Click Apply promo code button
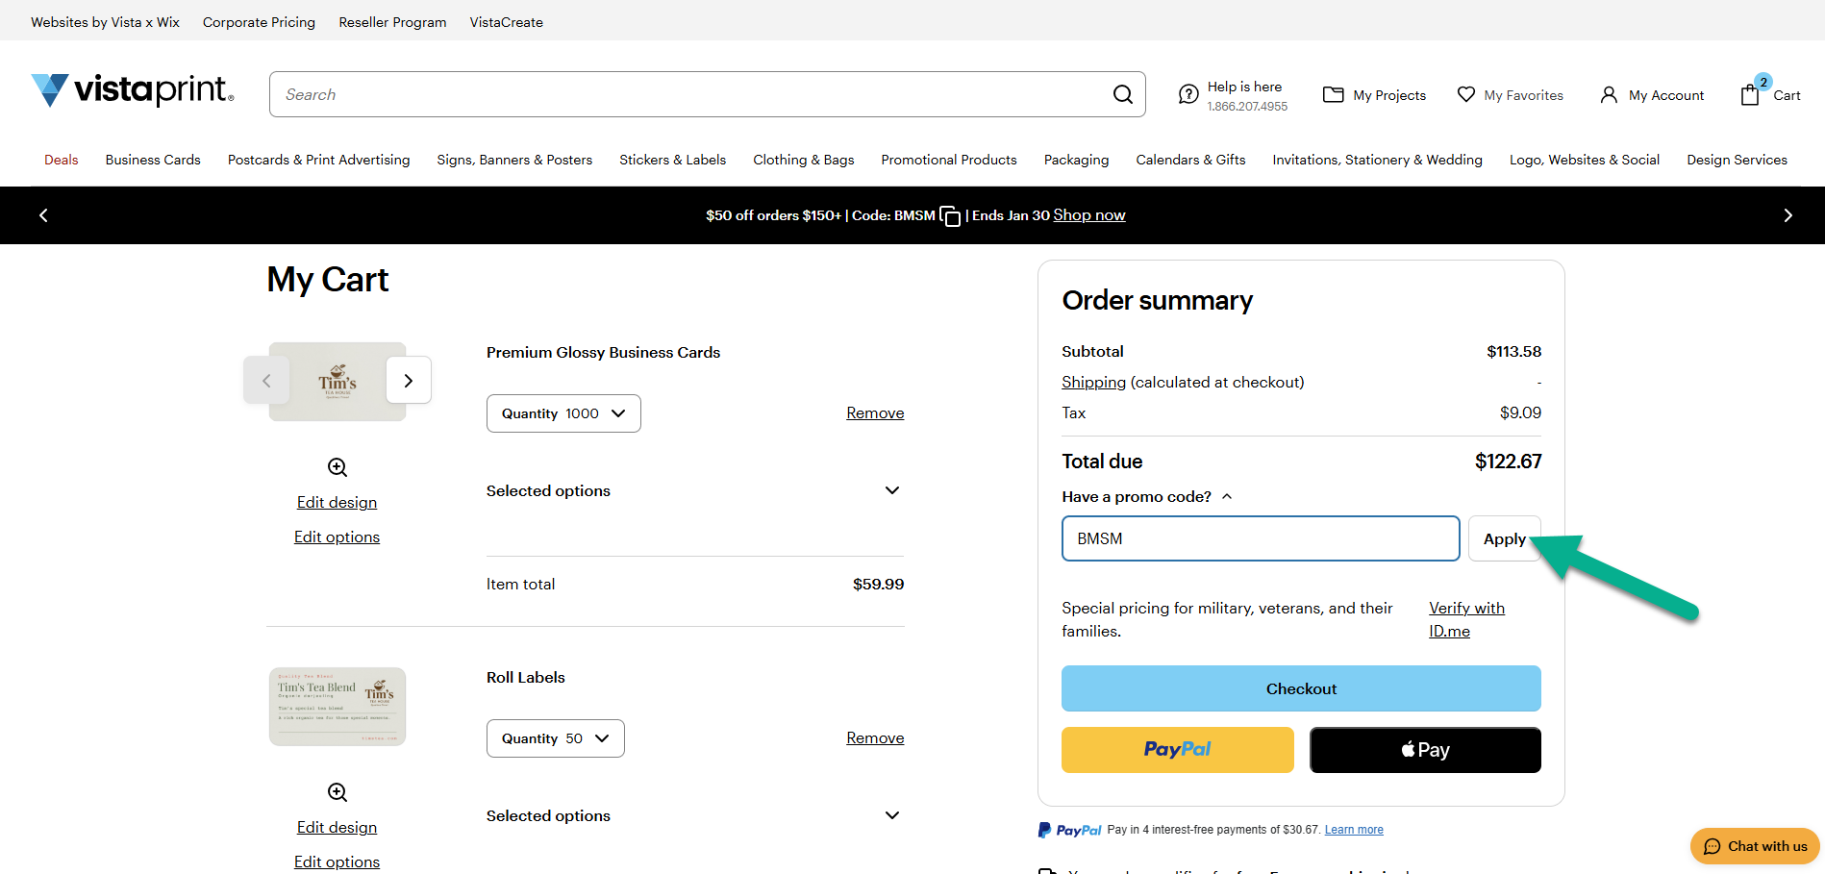Image resolution: width=1825 pixels, height=874 pixels. click(1505, 538)
